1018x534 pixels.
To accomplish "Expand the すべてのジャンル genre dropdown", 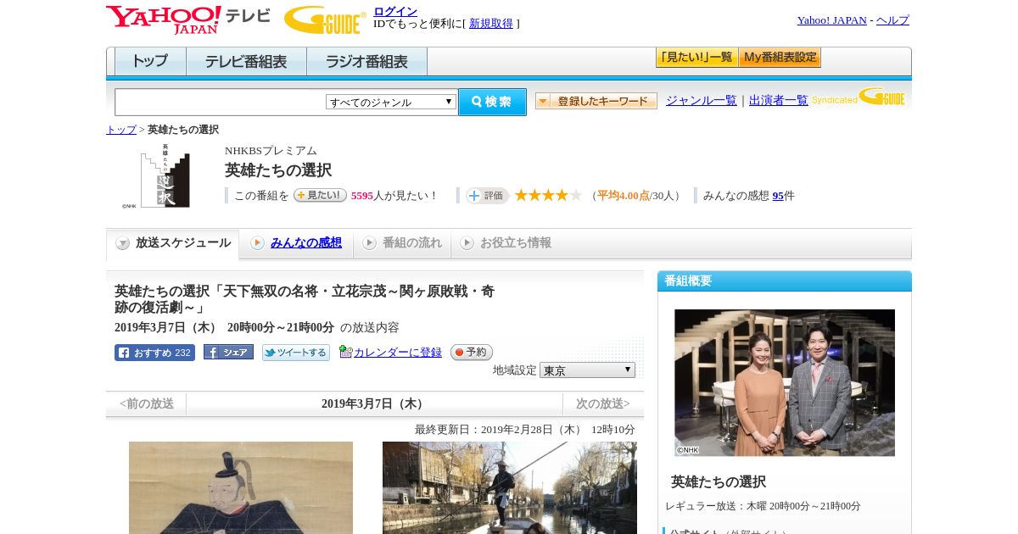I will (391, 102).
